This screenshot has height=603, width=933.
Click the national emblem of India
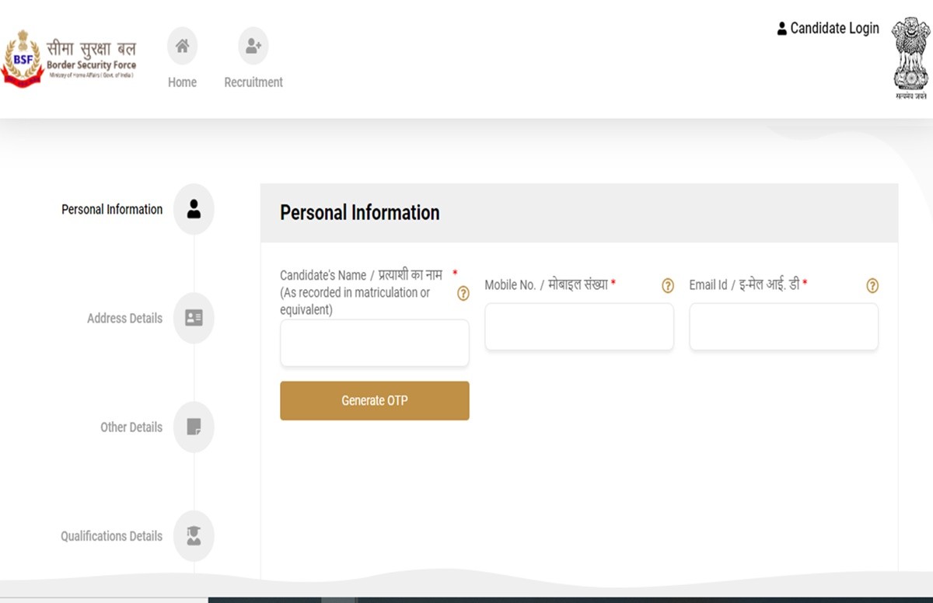(x=910, y=58)
